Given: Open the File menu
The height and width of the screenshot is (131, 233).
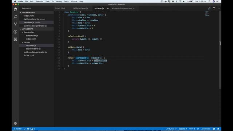Looking at the screenshot, I should (27, 1).
